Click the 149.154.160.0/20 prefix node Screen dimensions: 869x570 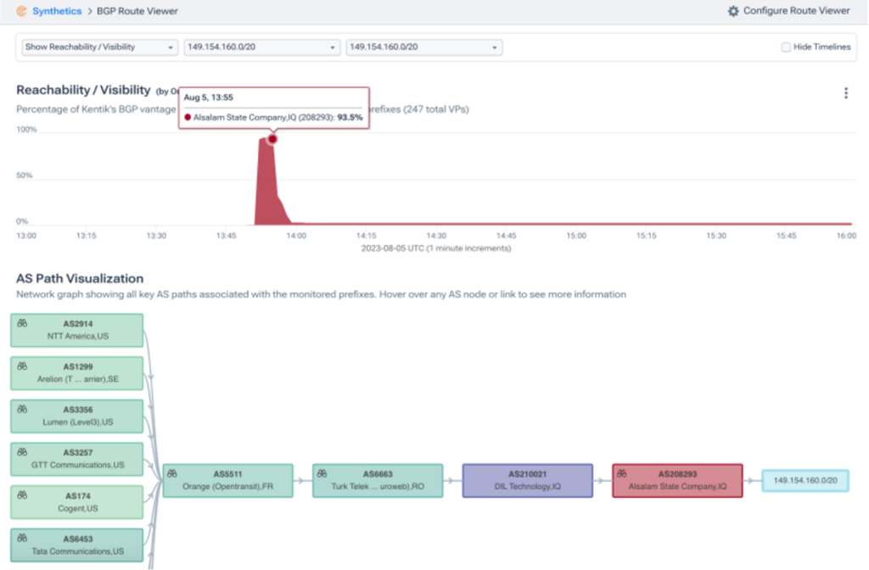pyautogui.click(x=805, y=481)
